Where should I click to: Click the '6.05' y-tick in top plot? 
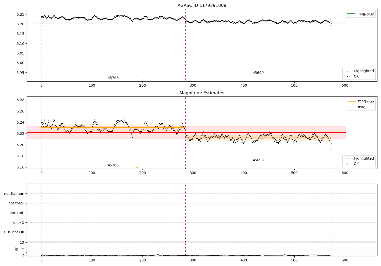pos(20,53)
